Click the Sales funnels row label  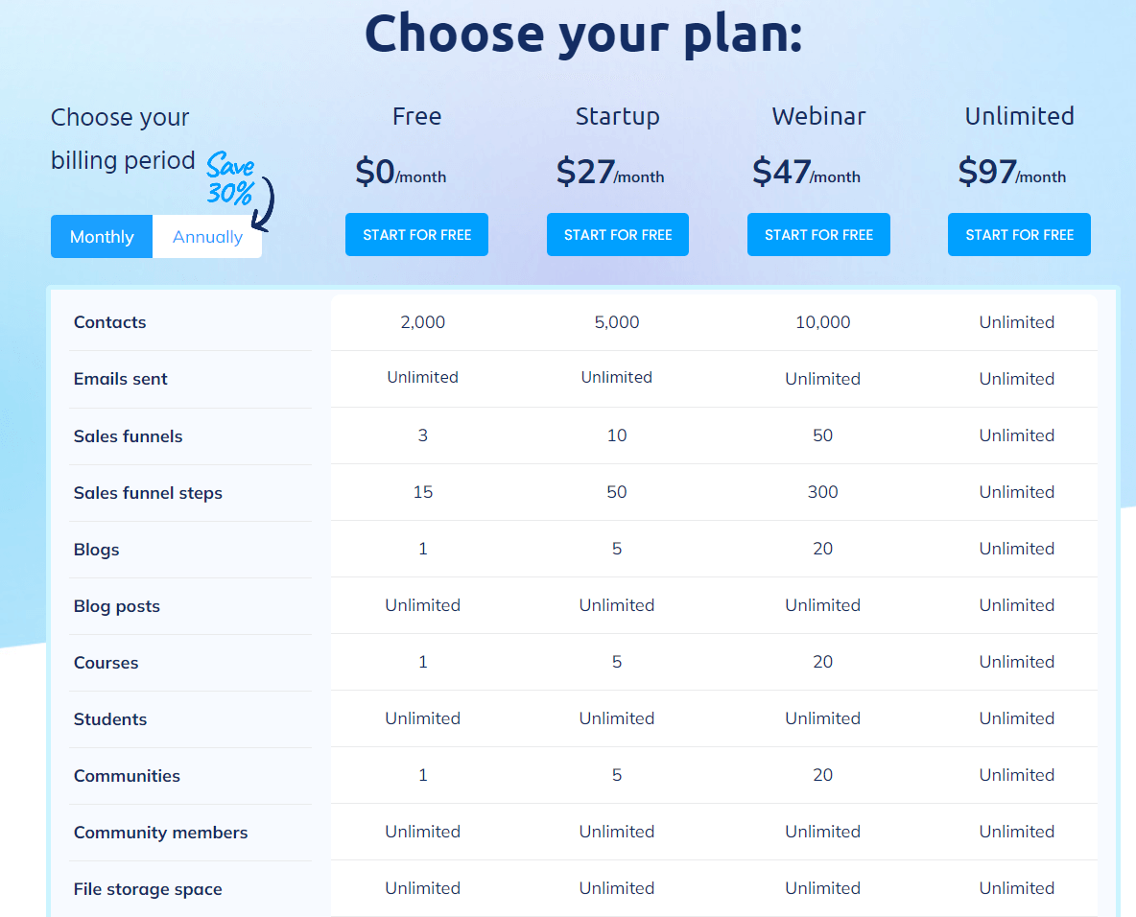tap(128, 435)
